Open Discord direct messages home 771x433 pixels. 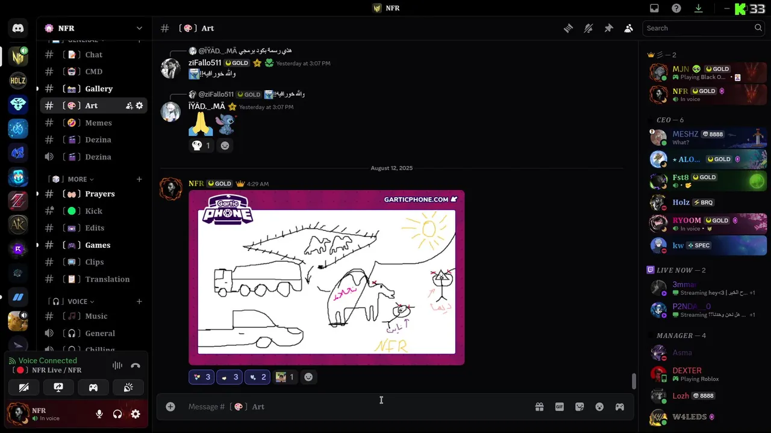point(18,28)
